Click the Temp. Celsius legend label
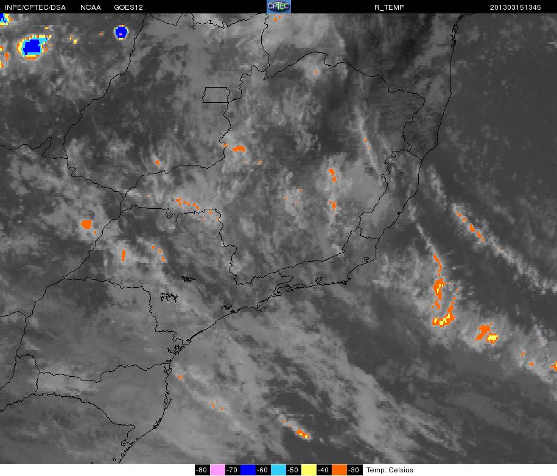 (390, 470)
